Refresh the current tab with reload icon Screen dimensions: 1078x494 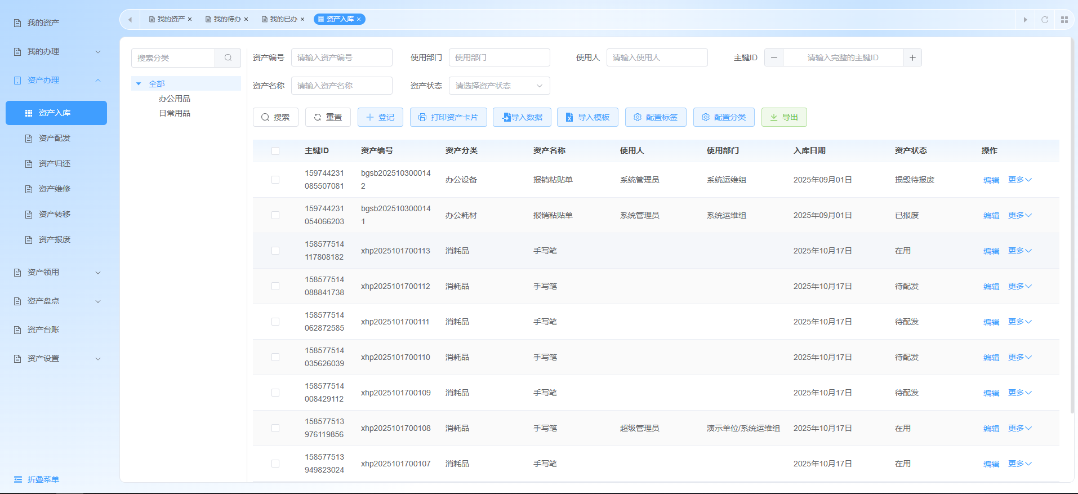point(1045,19)
